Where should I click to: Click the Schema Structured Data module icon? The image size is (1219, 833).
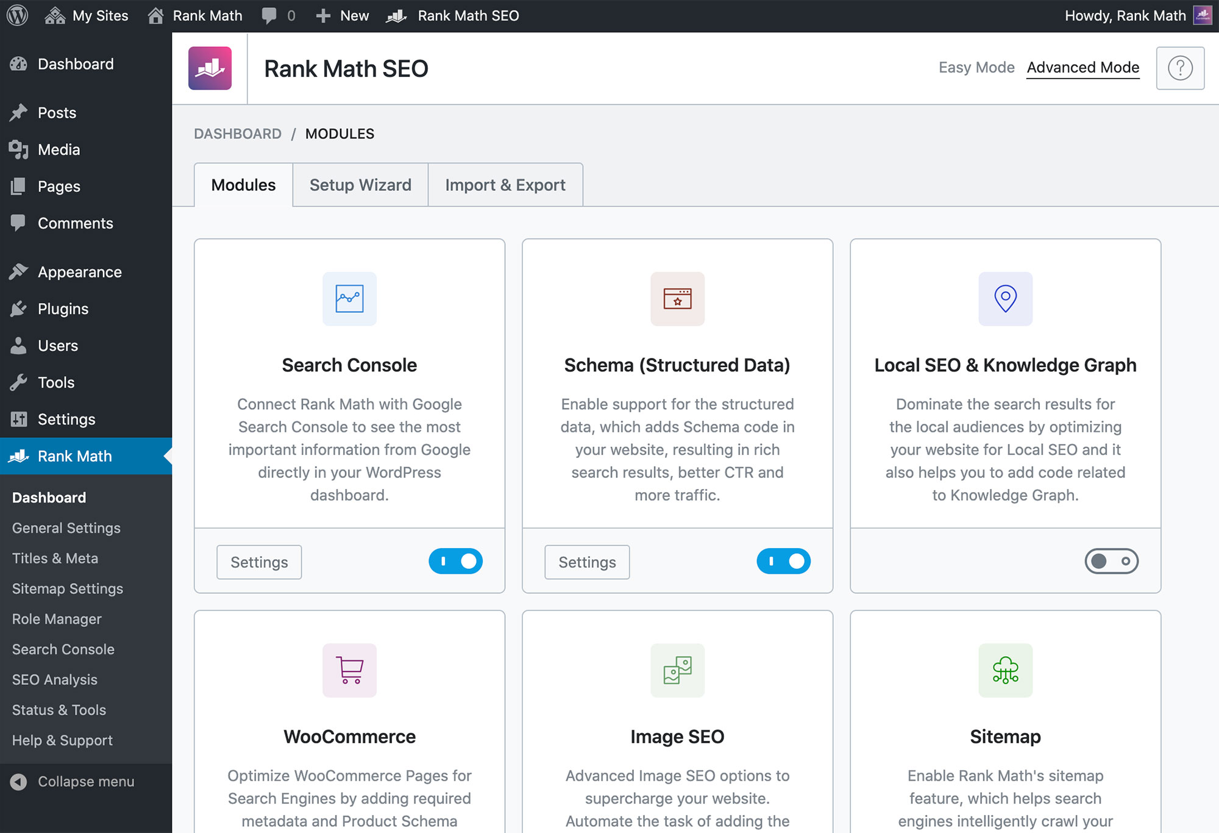[676, 298]
